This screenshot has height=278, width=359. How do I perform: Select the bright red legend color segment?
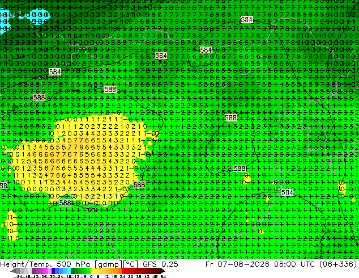coord(123,271)
